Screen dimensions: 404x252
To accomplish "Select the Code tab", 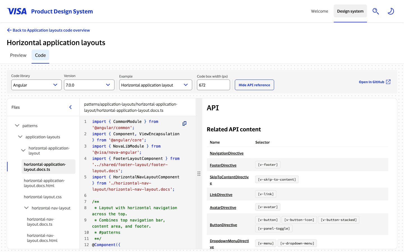I will coord(40,55).
